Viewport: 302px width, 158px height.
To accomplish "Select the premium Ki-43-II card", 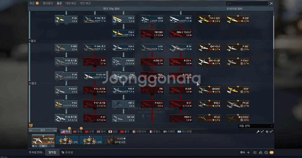I will pos(209,48).
